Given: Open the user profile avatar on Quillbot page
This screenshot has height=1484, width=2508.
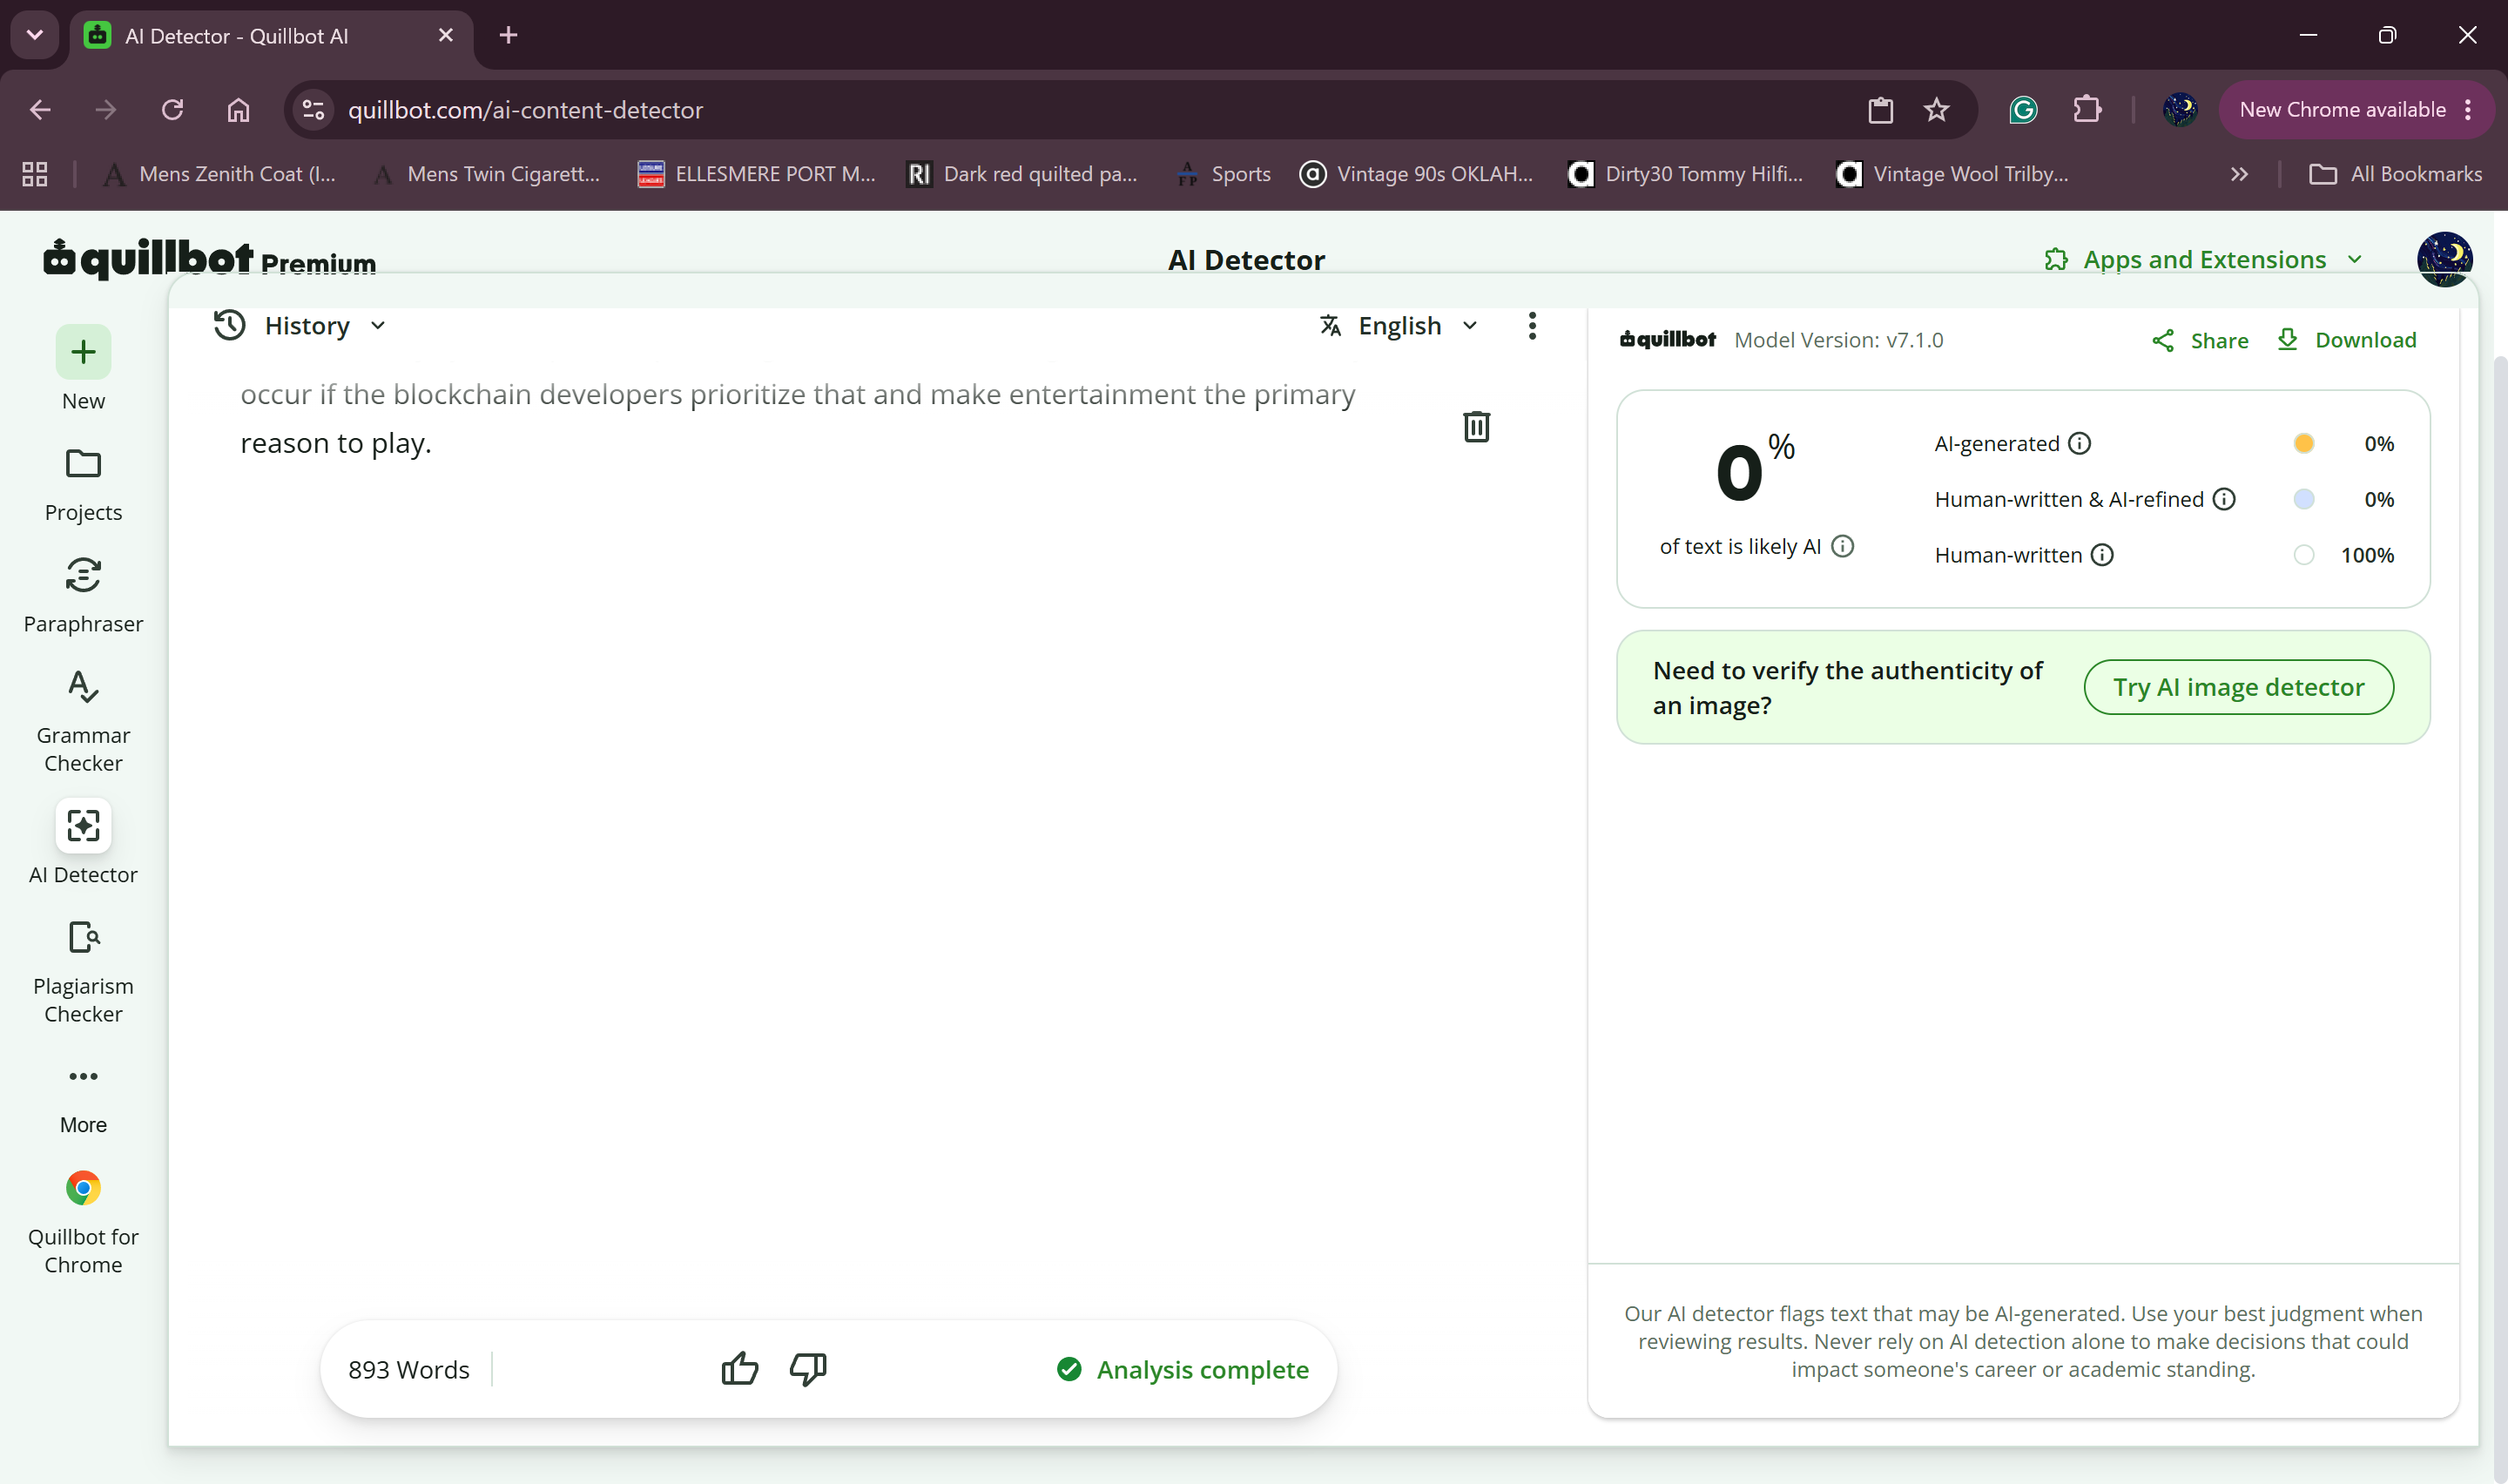Looking at the screenshot, I should point(2444,259).
